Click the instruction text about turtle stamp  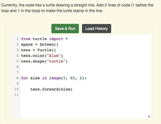(77, 8)
